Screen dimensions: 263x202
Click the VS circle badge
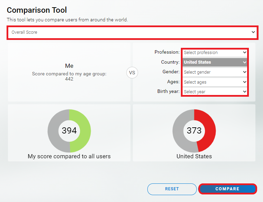pyautogui.click(x=132, y=73)
